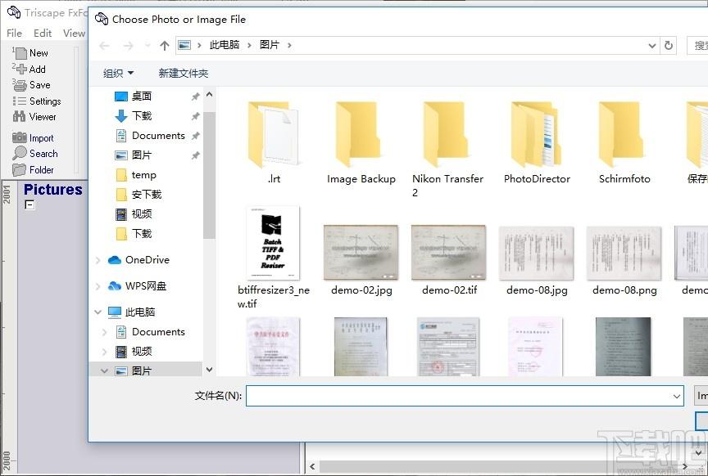Viewport: 708px width, 476px height.
Task: Expand 视频 under 此电脑
Action: [104, 352]
